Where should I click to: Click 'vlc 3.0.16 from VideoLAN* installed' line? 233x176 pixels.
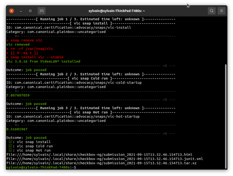pos(43,62)
